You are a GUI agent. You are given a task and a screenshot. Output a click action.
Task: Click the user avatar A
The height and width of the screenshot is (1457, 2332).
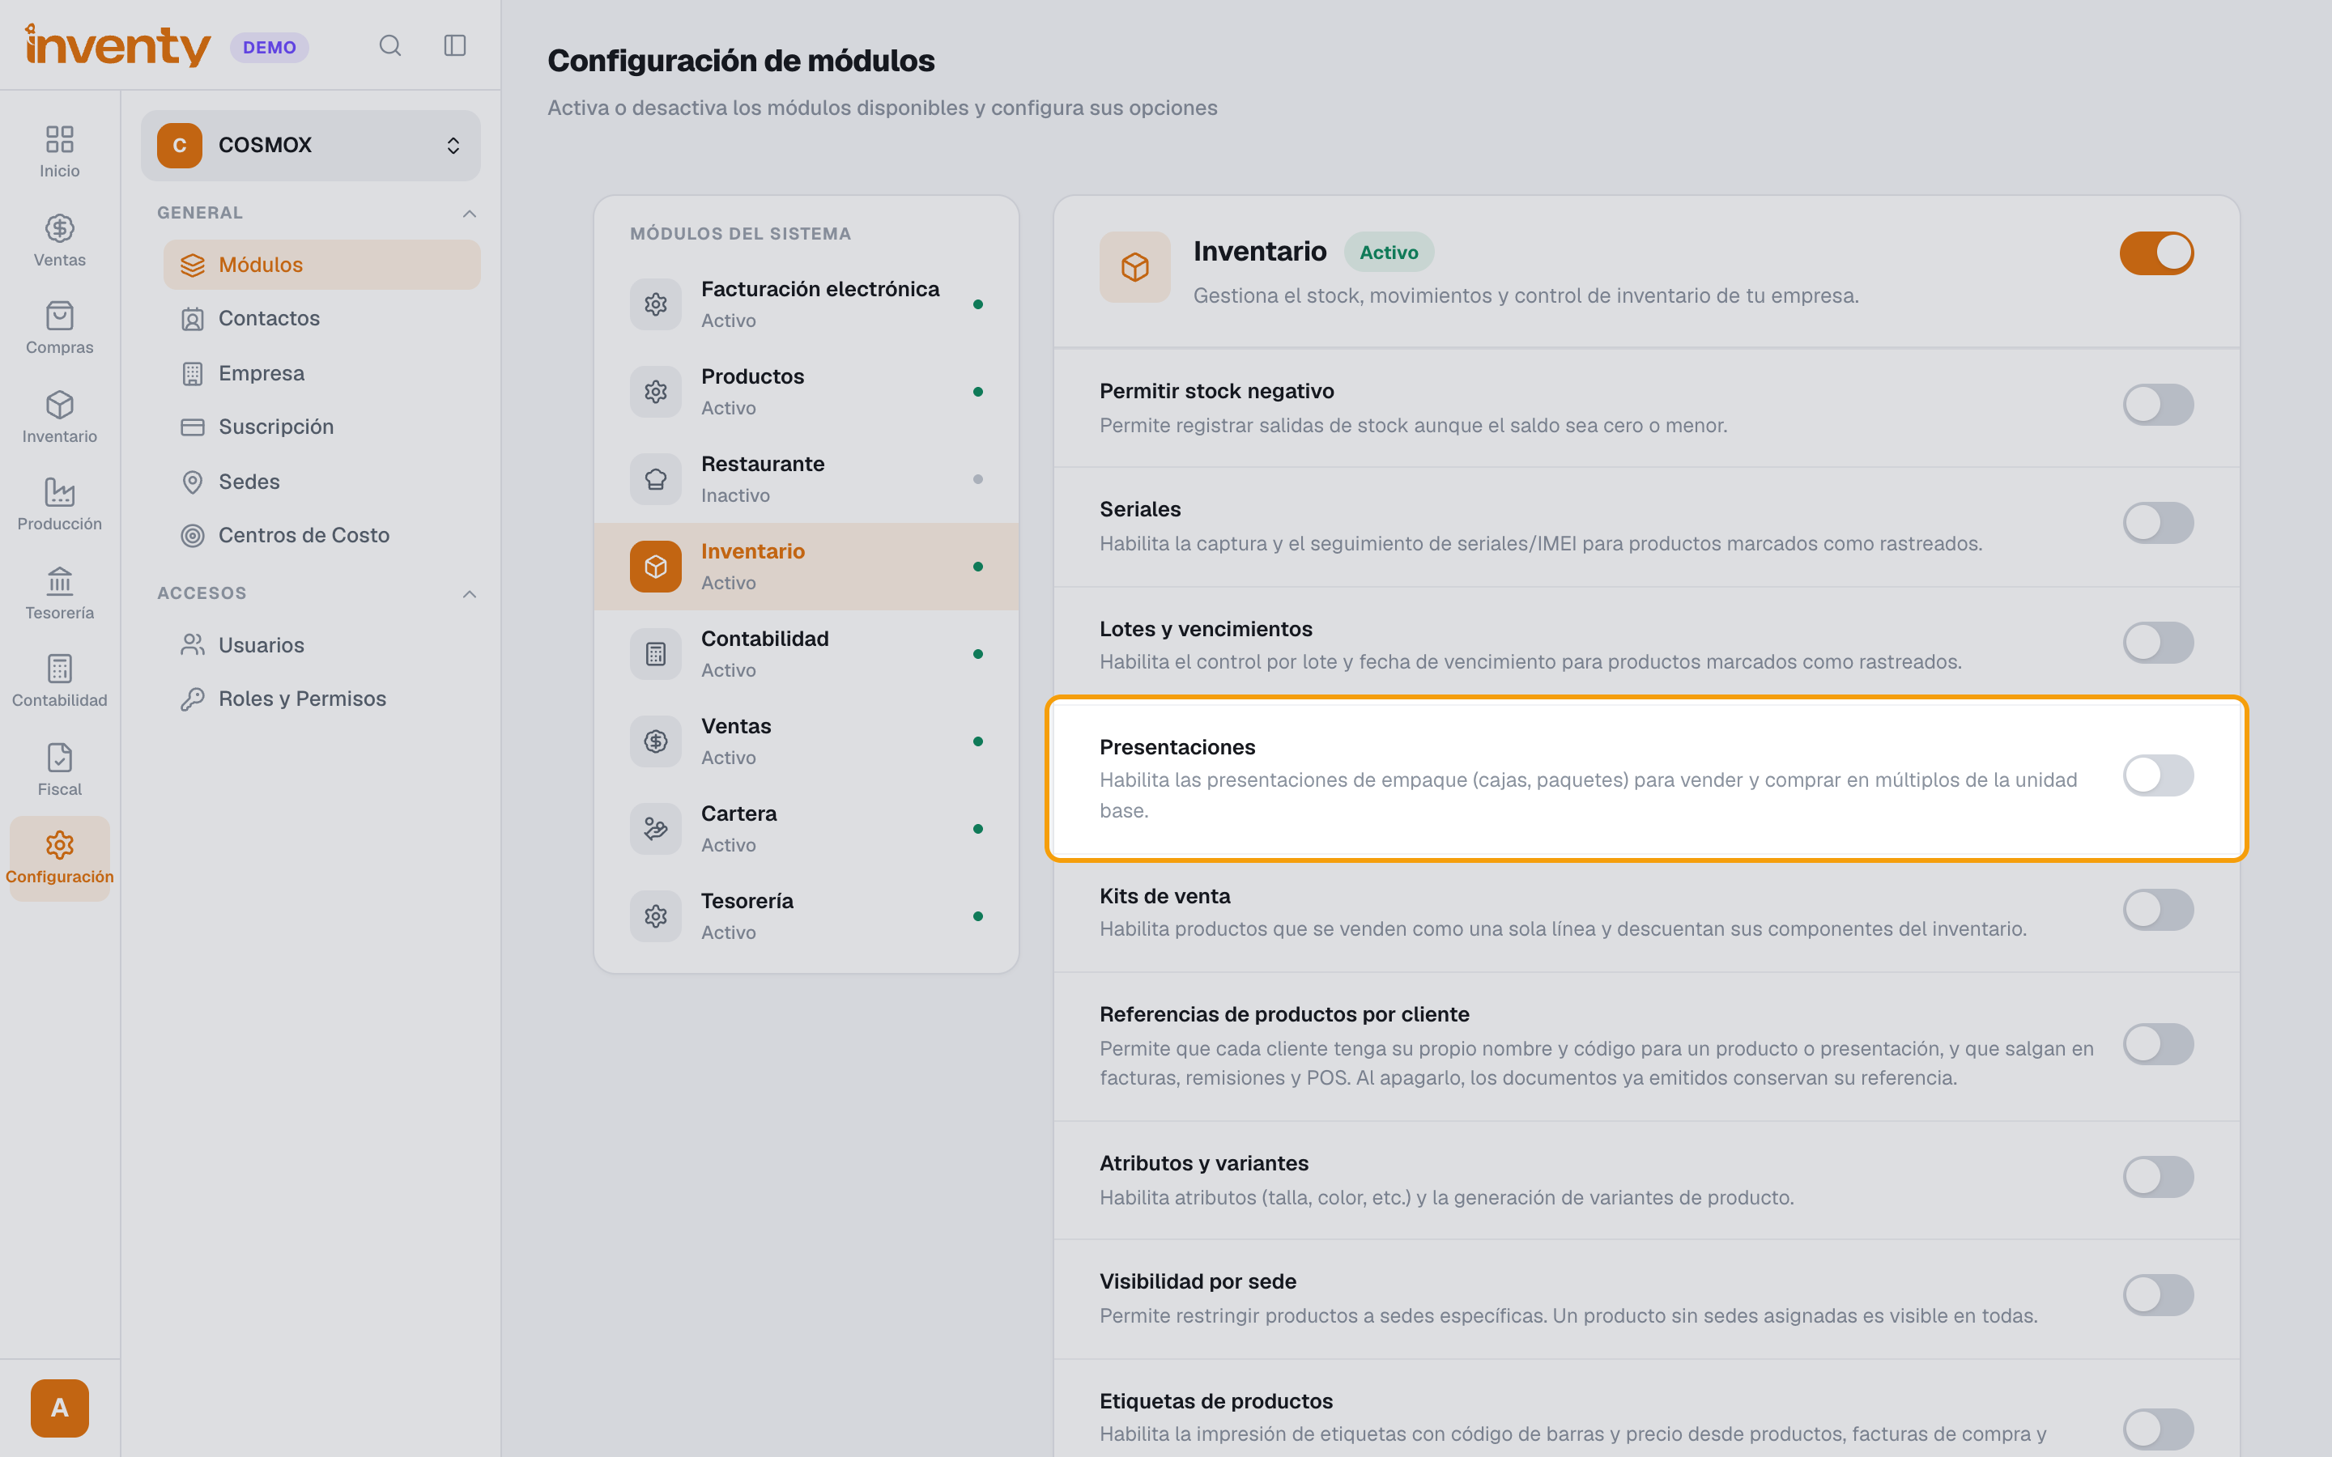[x=60, y=1408]
